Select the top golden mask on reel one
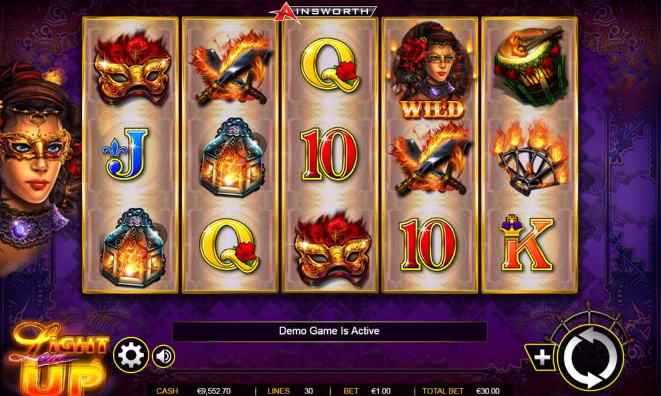 click(132, 67)
